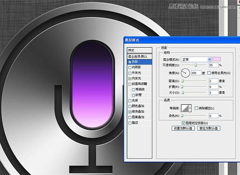Enable the 光泽 satin checkbox
The width and height of the screenshot is (240, 175).
(130, 101)
